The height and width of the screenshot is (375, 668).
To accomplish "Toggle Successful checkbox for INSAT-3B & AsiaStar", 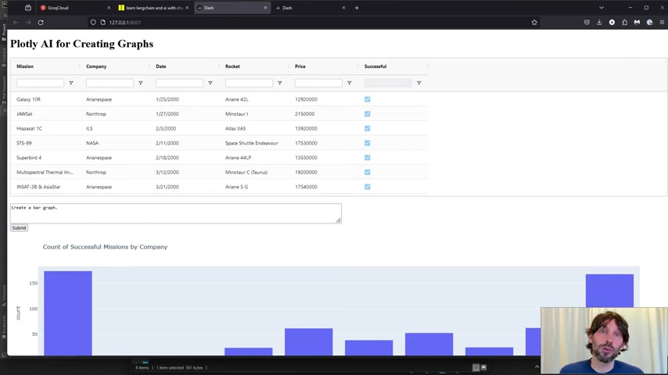I will pyautogui.click(x=367, y=187).
